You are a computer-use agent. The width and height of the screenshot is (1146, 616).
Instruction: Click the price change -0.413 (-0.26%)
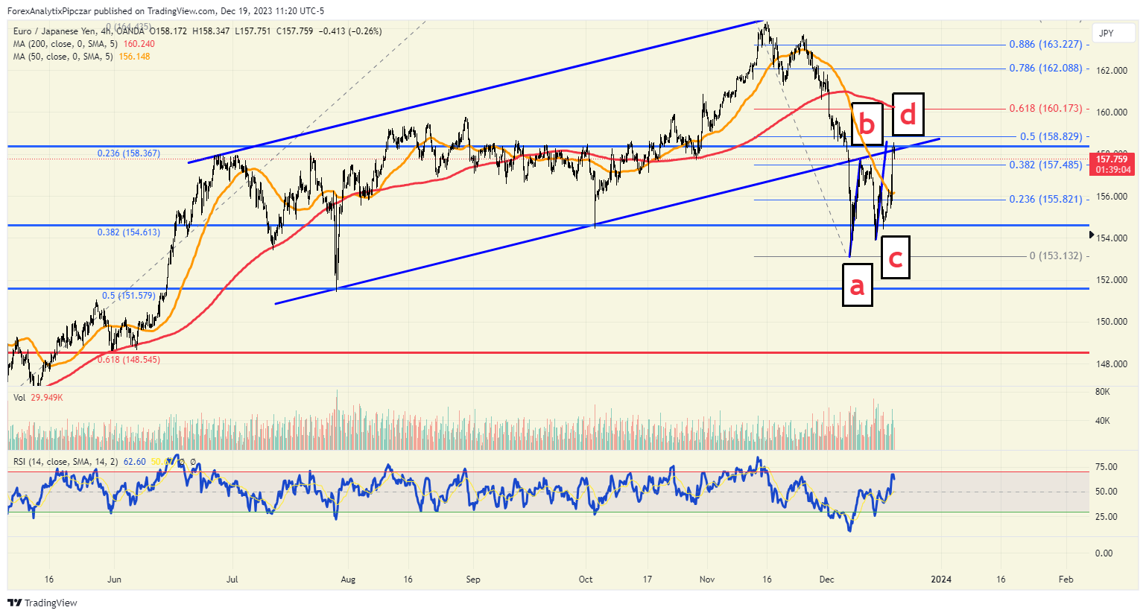tap(350, 31)
